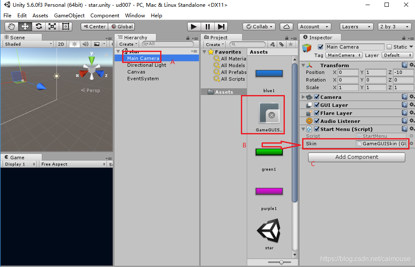Image resolution: width=415 pixels, height=267 pixels.
Task: Disable the Flare Layer checkbox
Action: point(317,113)
